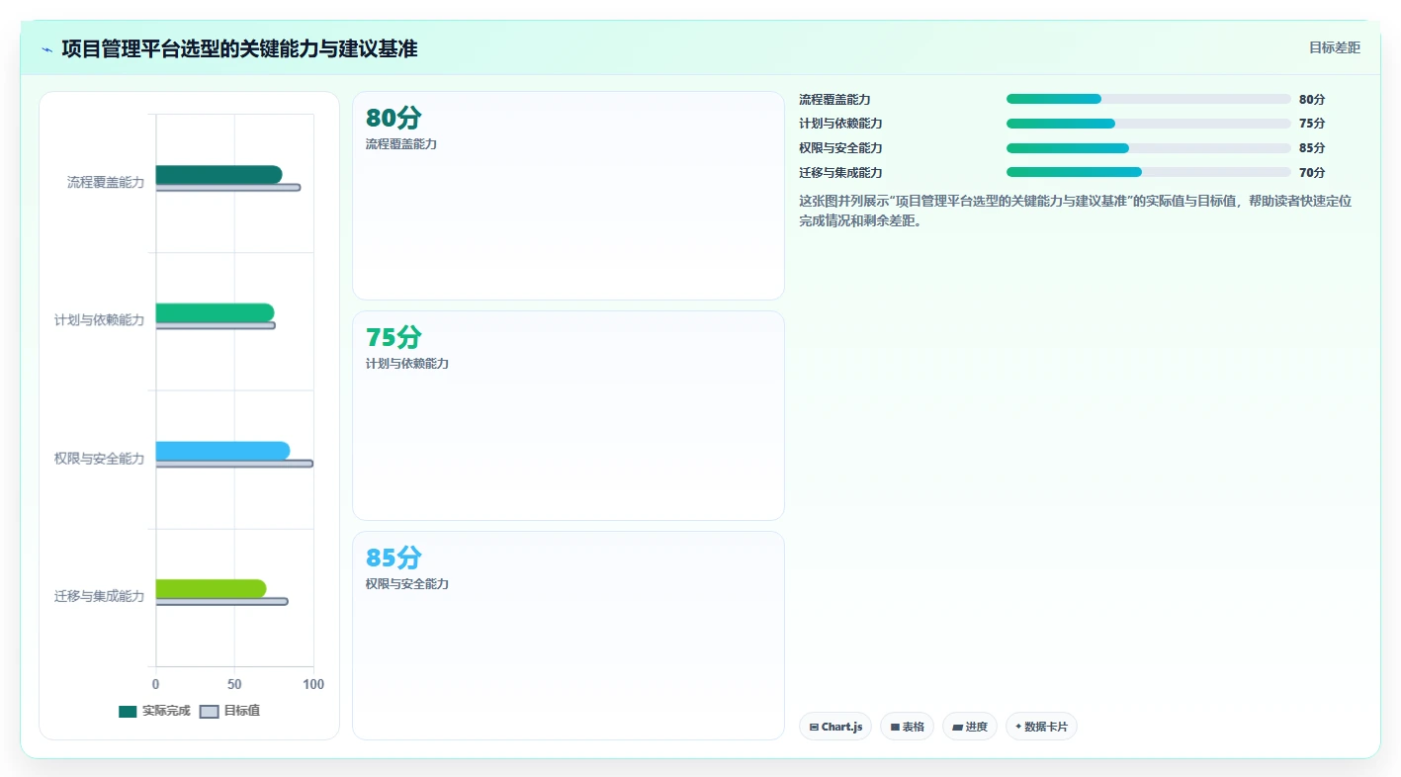This screenshot has height=777, width=1401.
Task: Click the 计划与依赖能力 progress bar
Action: click(x=1149, y=124)
